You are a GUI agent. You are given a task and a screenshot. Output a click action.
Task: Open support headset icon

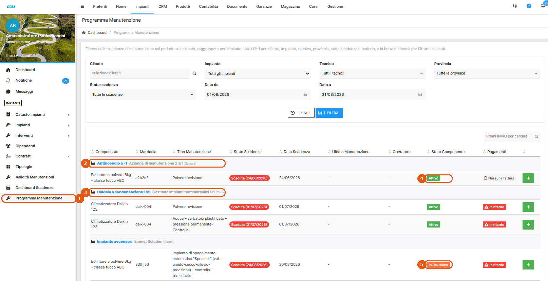pyautogui.click(x=515, y=6)
